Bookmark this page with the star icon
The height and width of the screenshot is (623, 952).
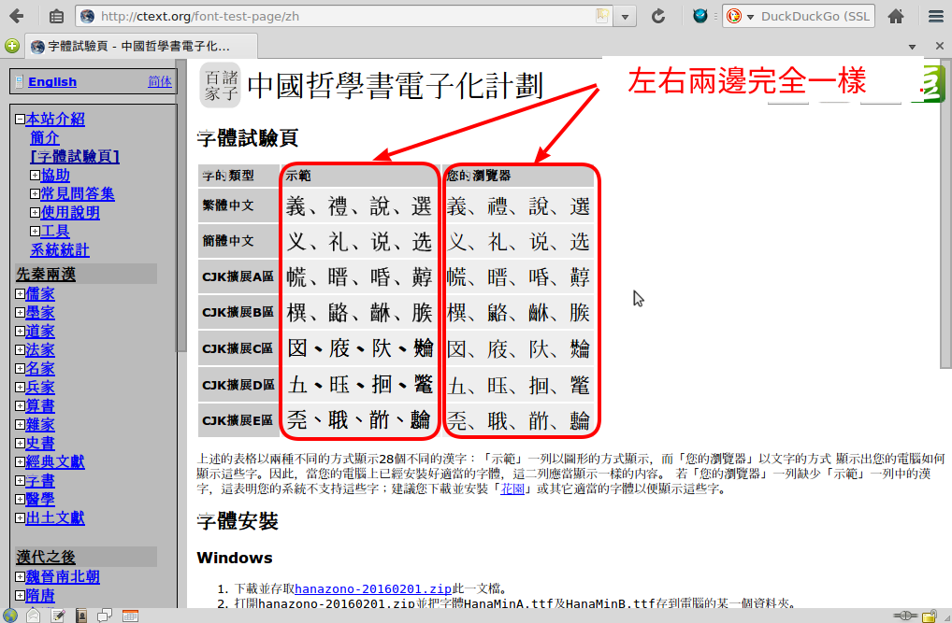click(x=602, y=16)
